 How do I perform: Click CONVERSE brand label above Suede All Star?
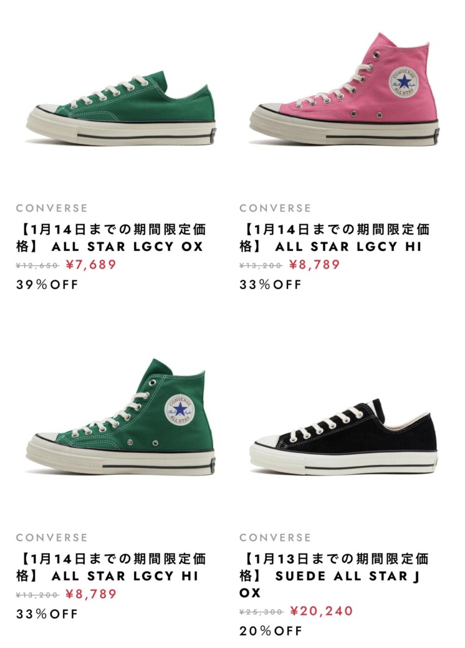click(x=276, y=538)
